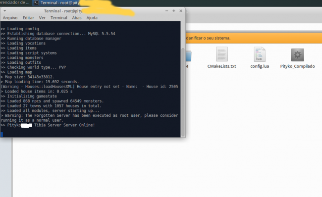Select the partially hidden folder icon

pyautogui.click(x=189, y=56)
